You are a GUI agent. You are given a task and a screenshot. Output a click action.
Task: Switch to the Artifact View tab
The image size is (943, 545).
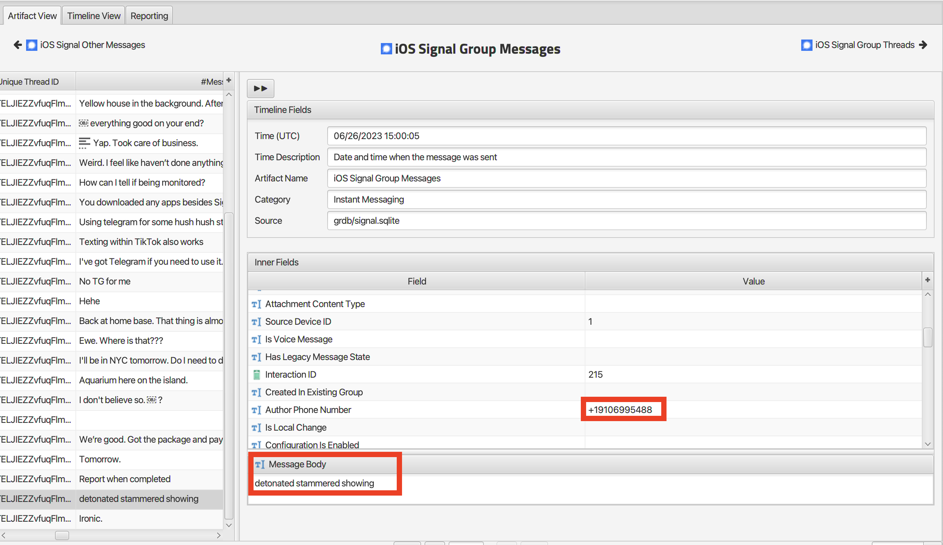coord(32,16)
